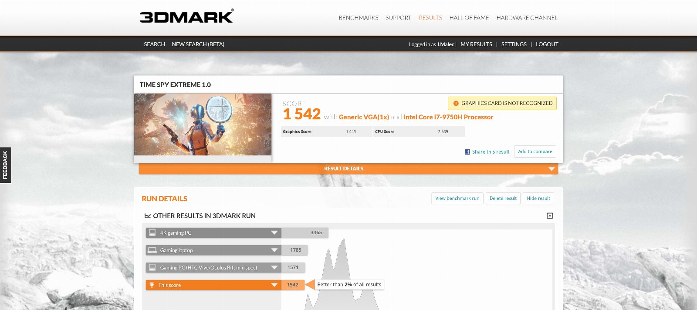Screen dimensions: 697x310
Task: Click the trophy icon in This score row
Action: tap(152, 285)
